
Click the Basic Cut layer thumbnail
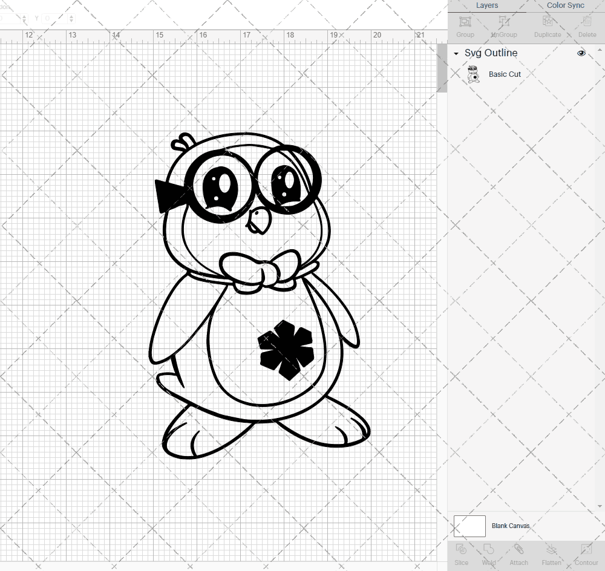click(x=474, y=74)
